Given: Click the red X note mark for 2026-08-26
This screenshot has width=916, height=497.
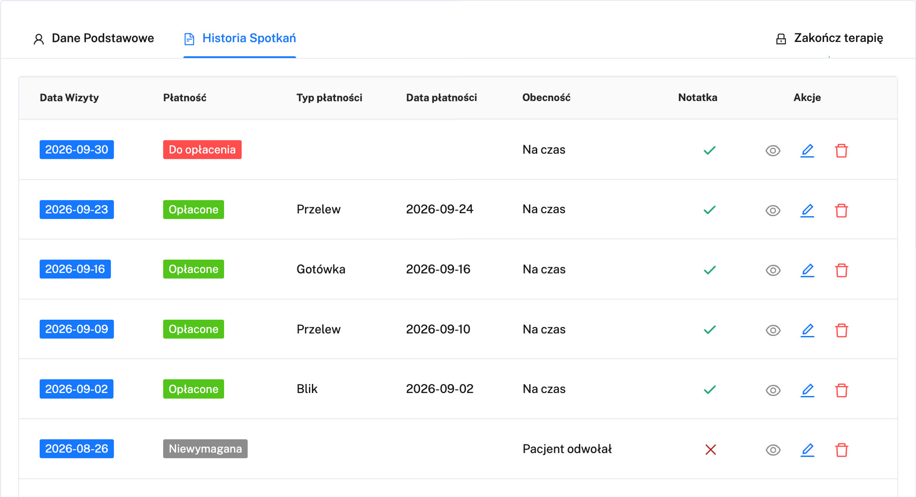Looking at the screenshot, I should pos(710,449).
